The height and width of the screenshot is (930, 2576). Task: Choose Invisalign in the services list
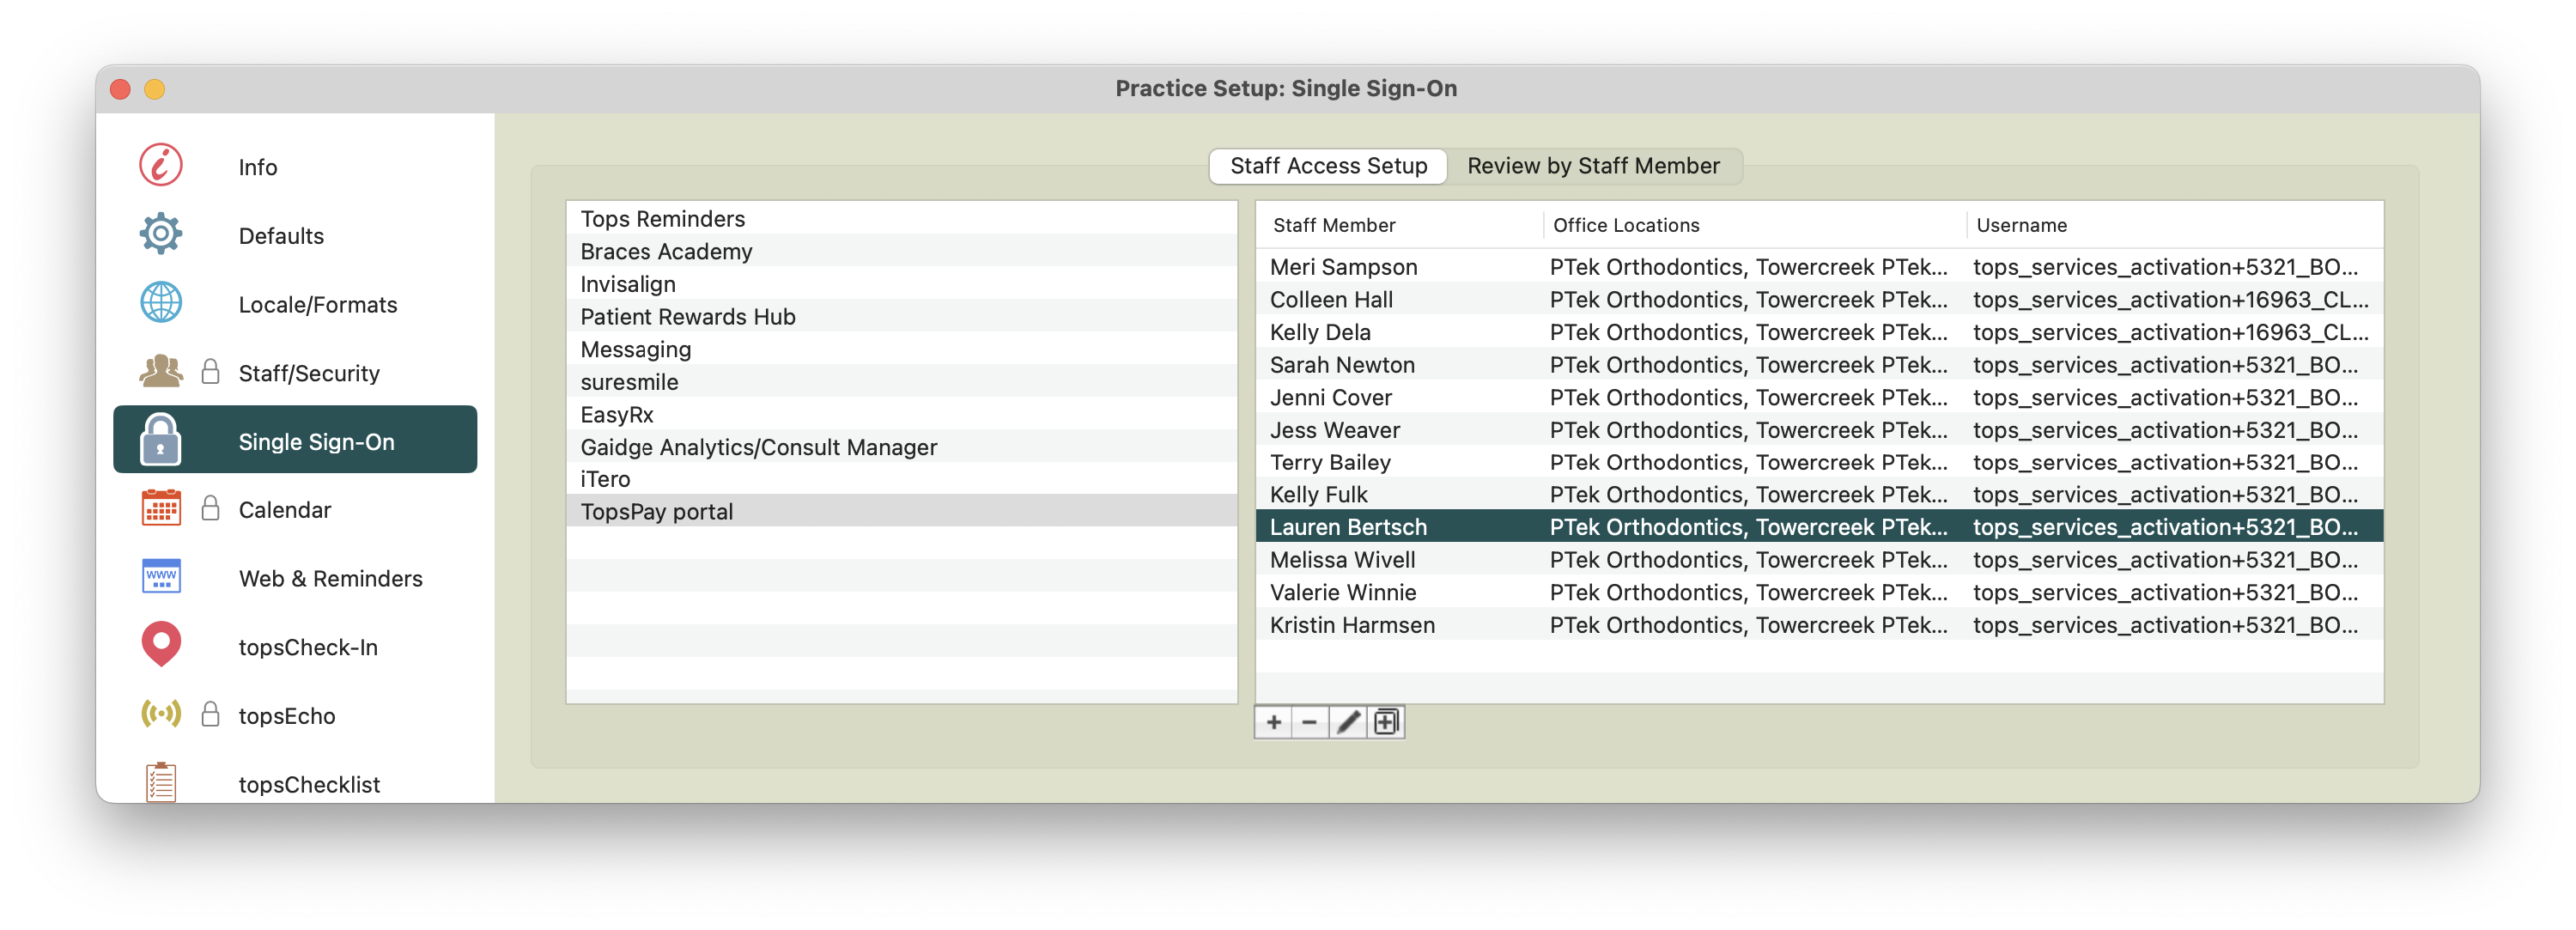628,284
